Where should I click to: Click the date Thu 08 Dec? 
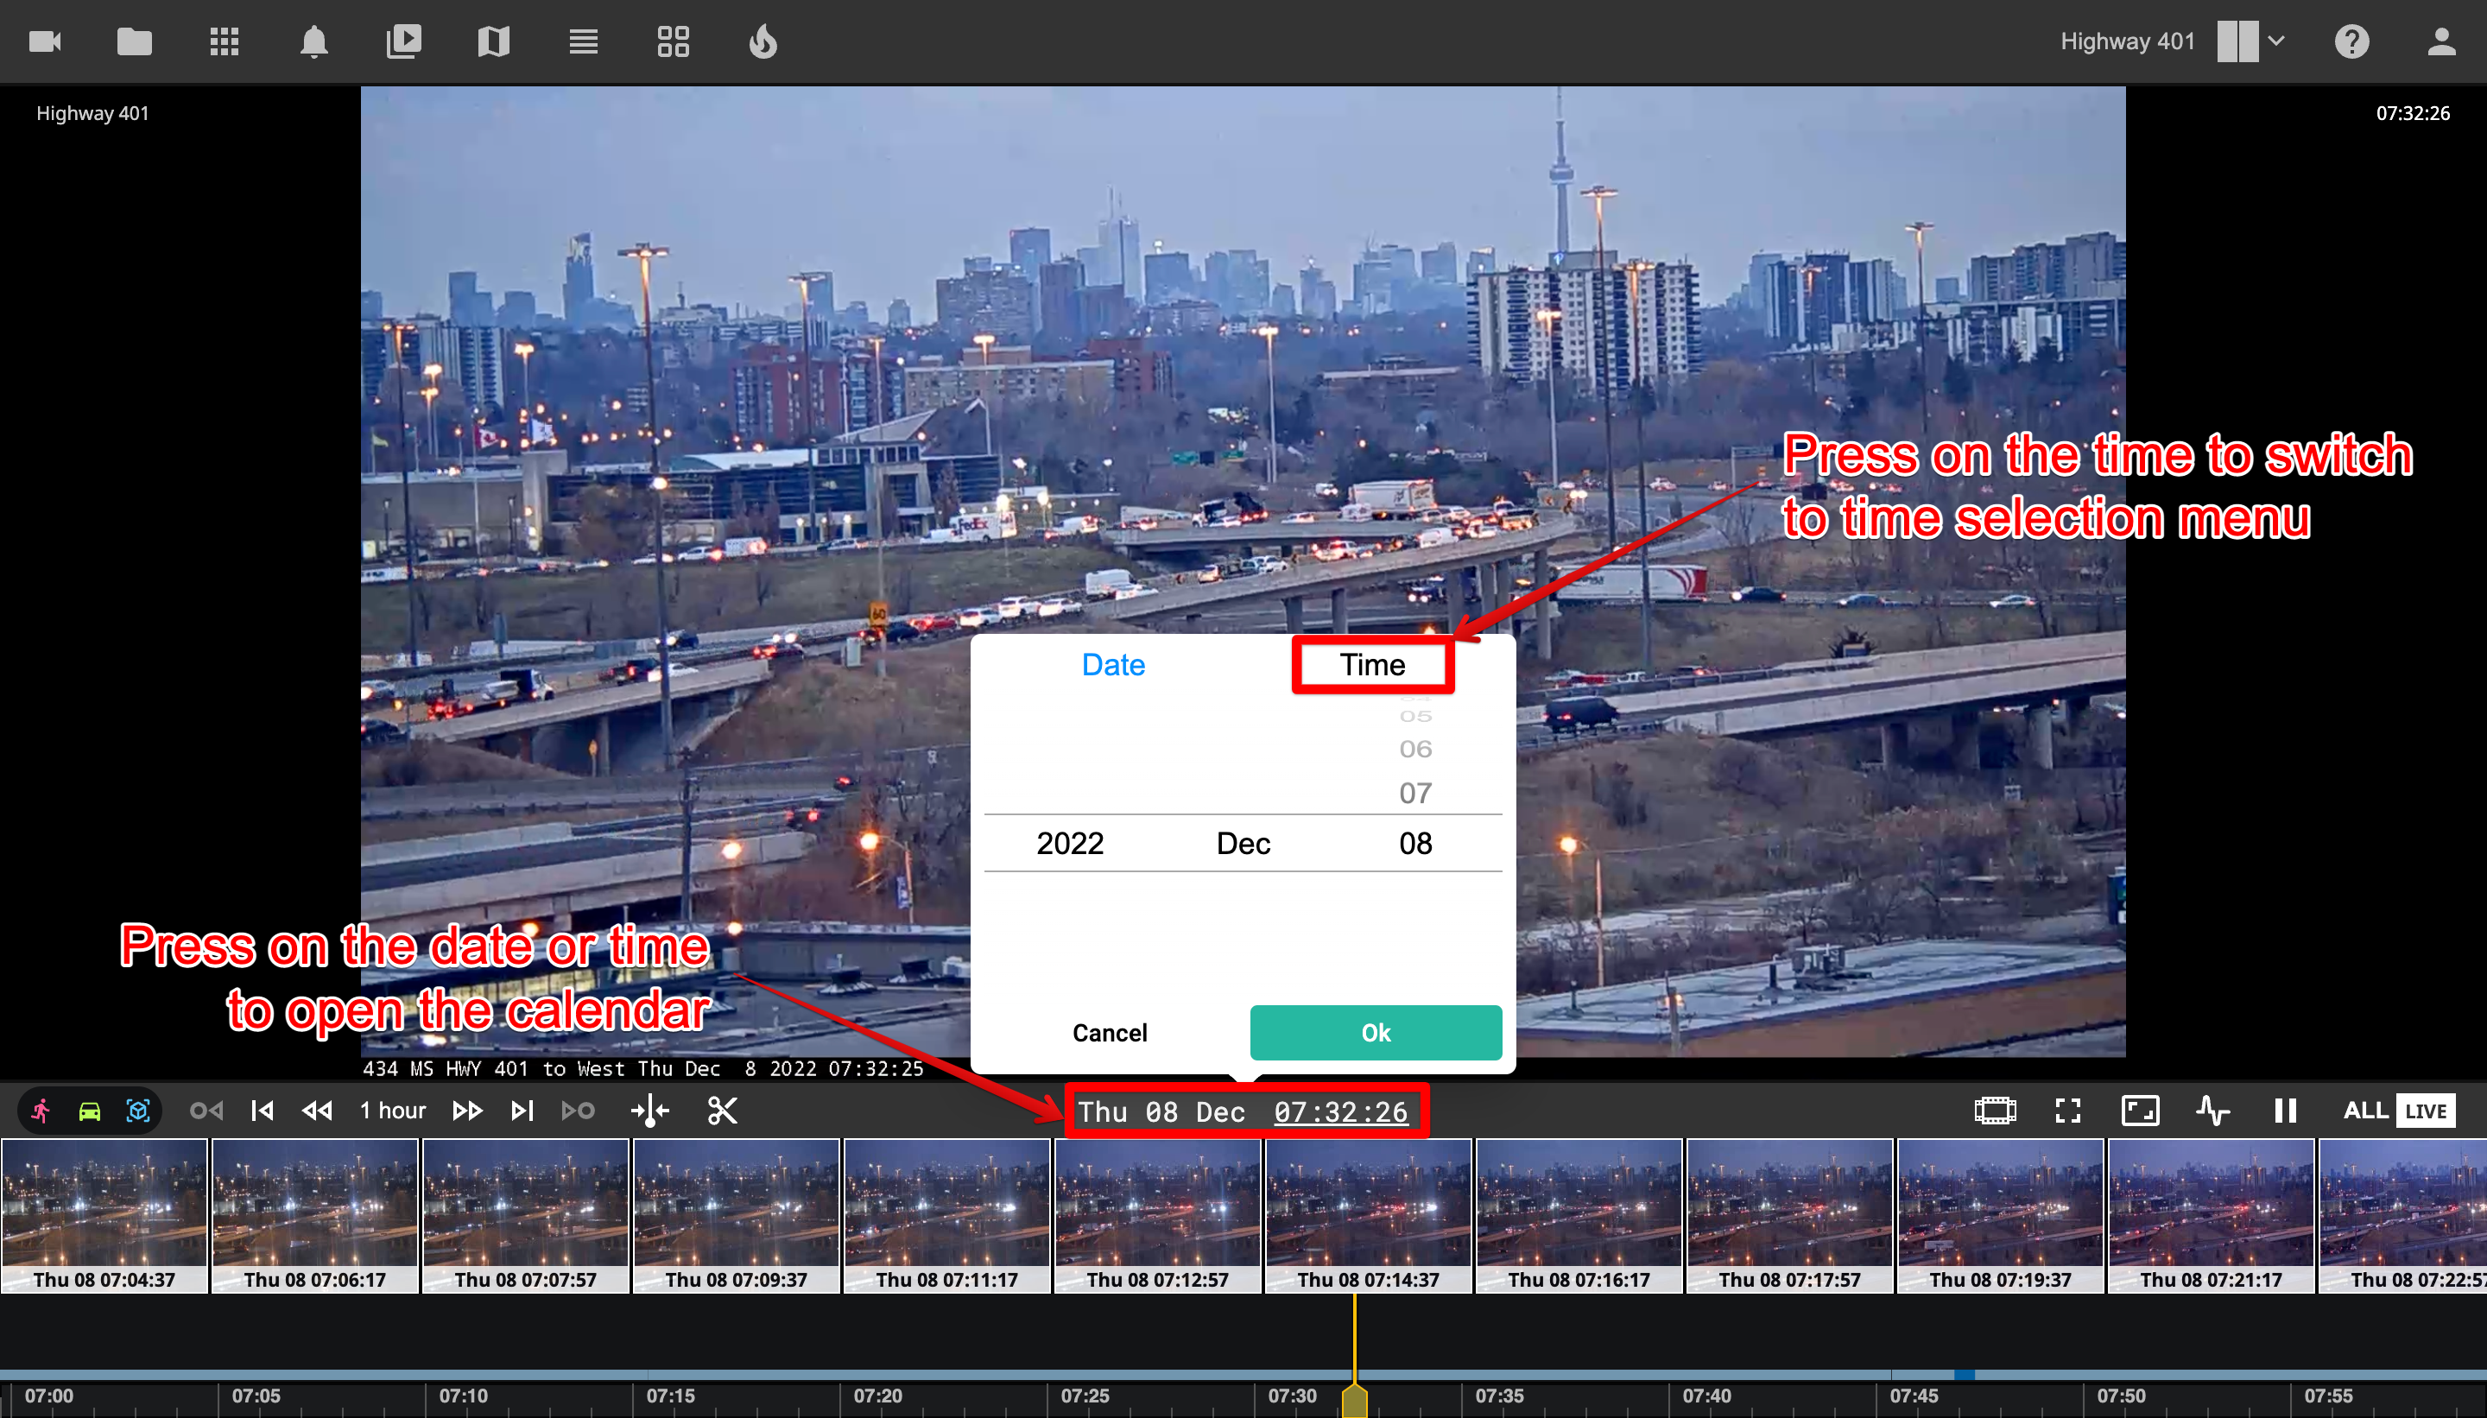tap(1161, 1111)
